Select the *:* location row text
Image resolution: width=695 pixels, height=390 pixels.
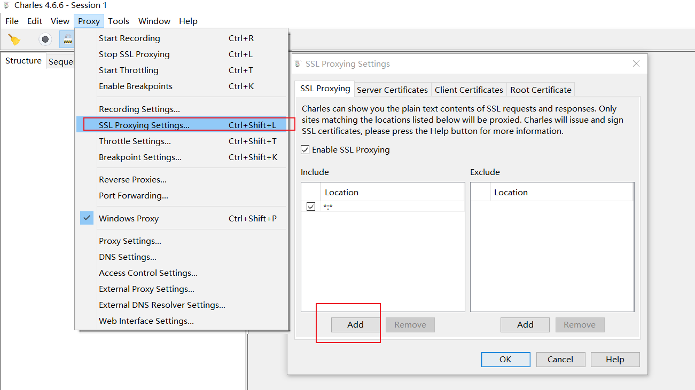[x=328, y=206]
